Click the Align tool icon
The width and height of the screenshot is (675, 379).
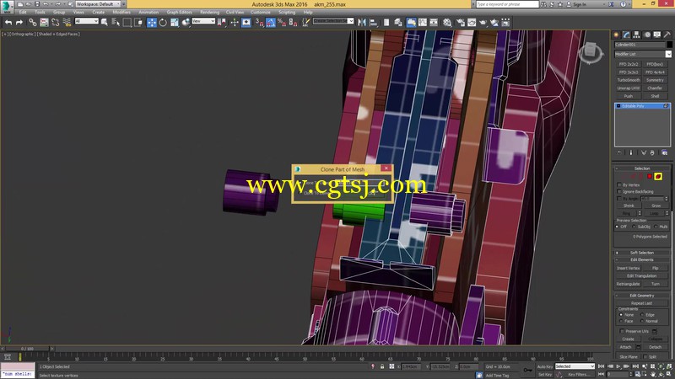coord(373,23)
